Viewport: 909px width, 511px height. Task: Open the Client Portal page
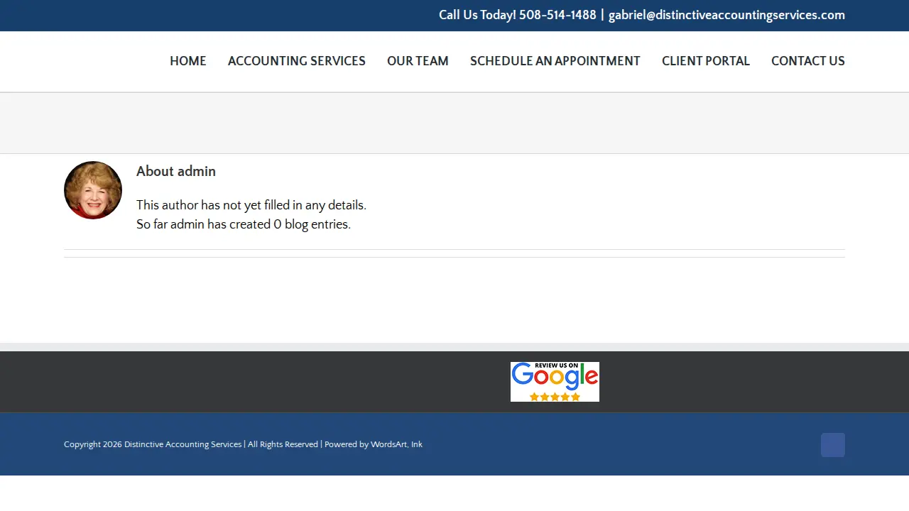point(706,61)
